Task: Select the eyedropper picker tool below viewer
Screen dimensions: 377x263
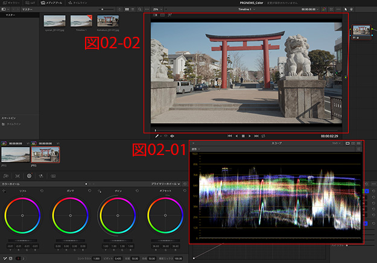Action: pos(157,136)
